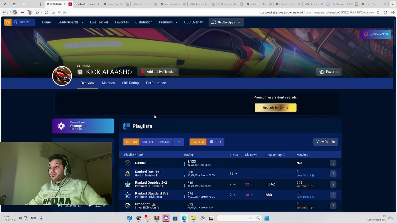Click Platinum III rank icon for Doubles

click(x=127, y=184)
